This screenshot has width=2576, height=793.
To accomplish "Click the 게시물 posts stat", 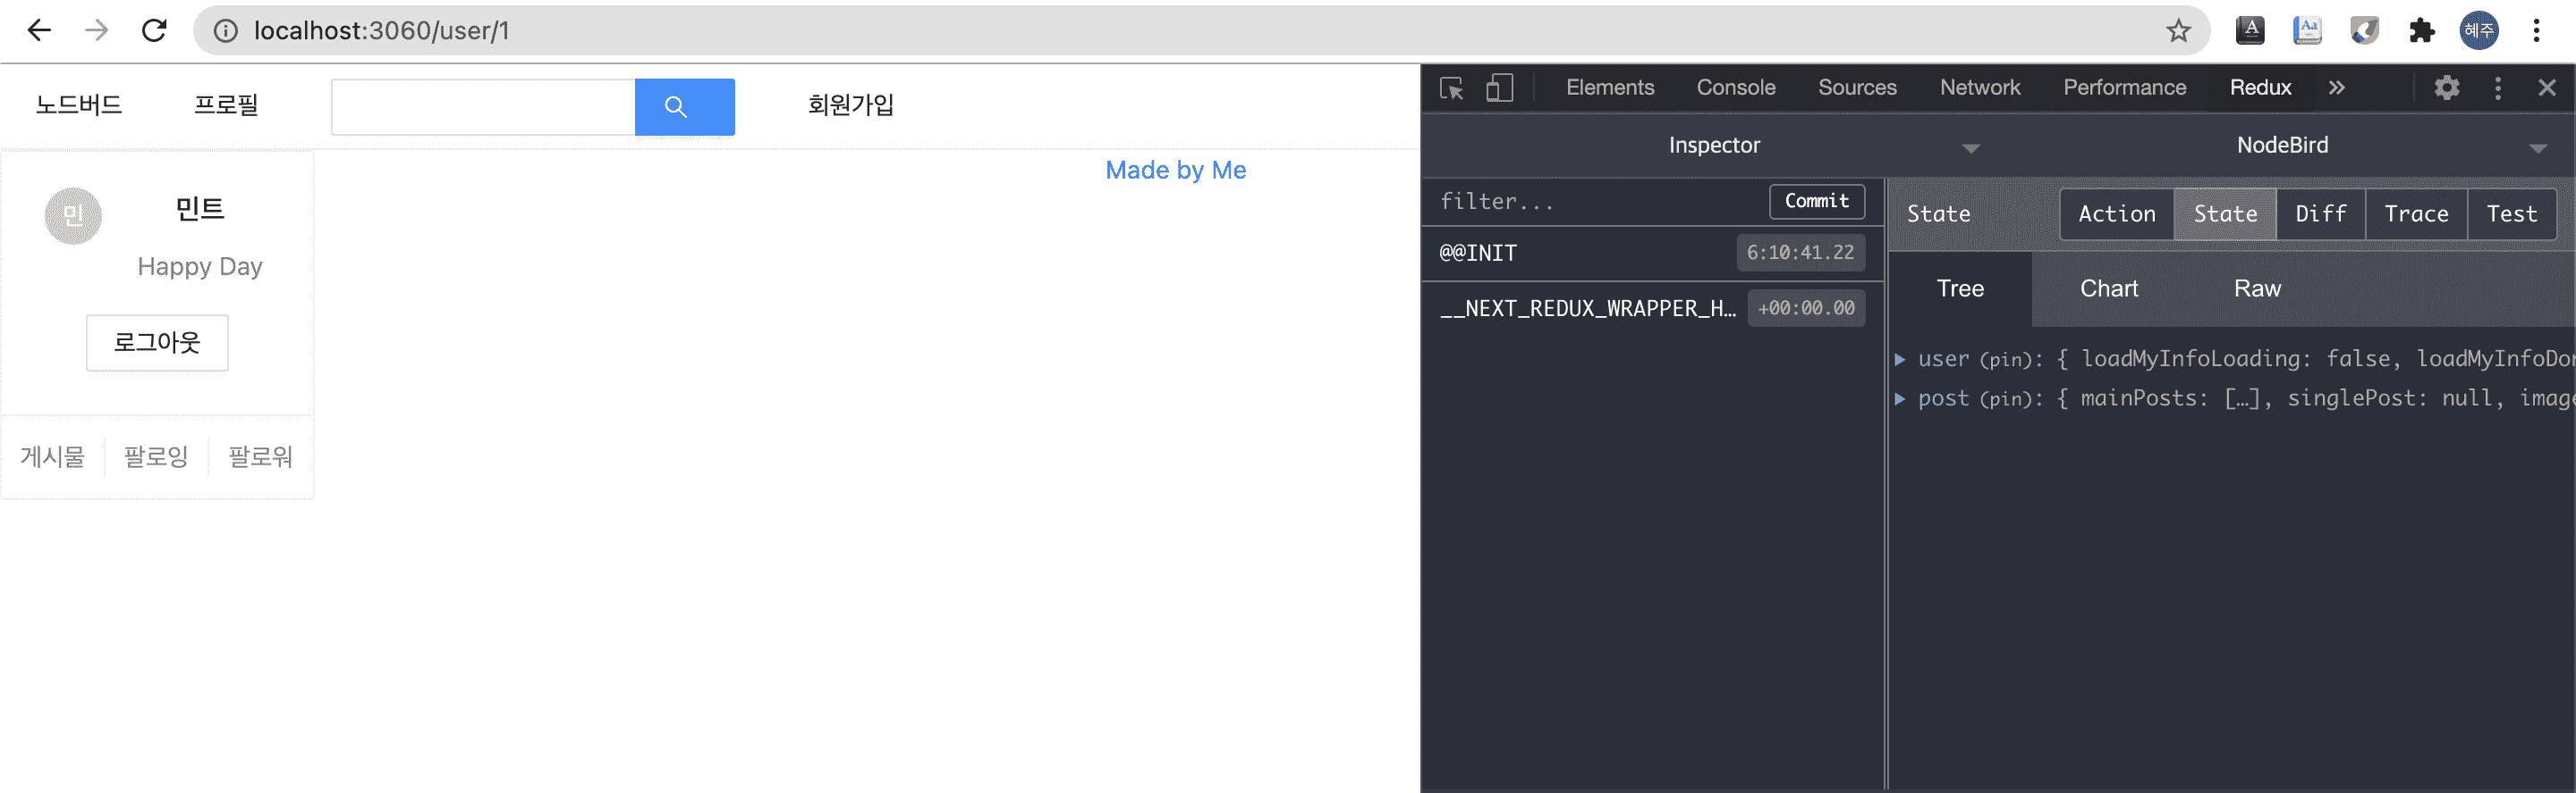I will (x=53, y=457).
